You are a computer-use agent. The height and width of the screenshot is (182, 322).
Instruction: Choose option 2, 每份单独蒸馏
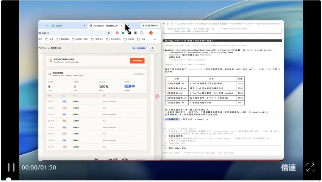[x=174, y=136]
